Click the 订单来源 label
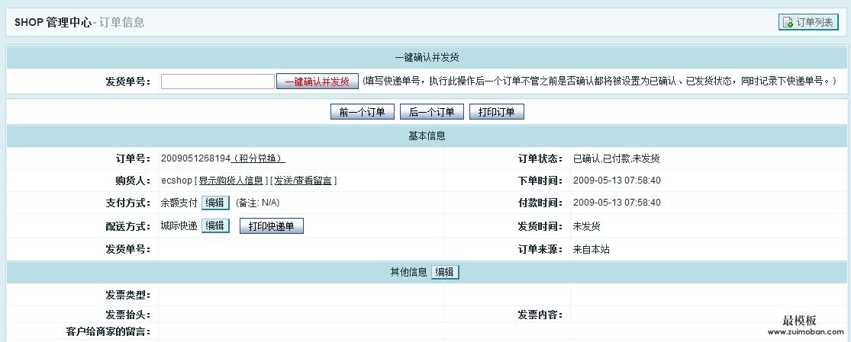Viewport: 851px width, 342px height. point(540,249)
